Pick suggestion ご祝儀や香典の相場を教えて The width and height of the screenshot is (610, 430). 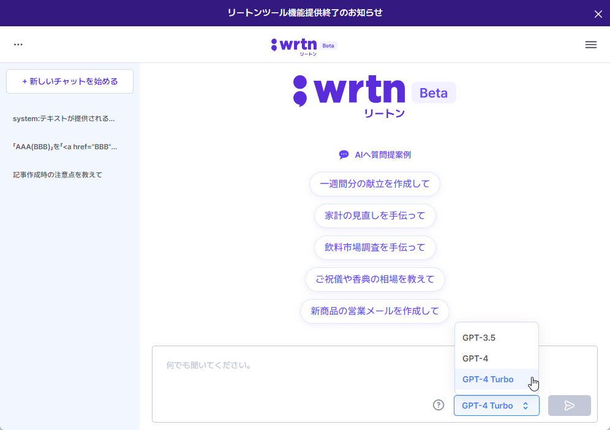(x=375, y=280)
